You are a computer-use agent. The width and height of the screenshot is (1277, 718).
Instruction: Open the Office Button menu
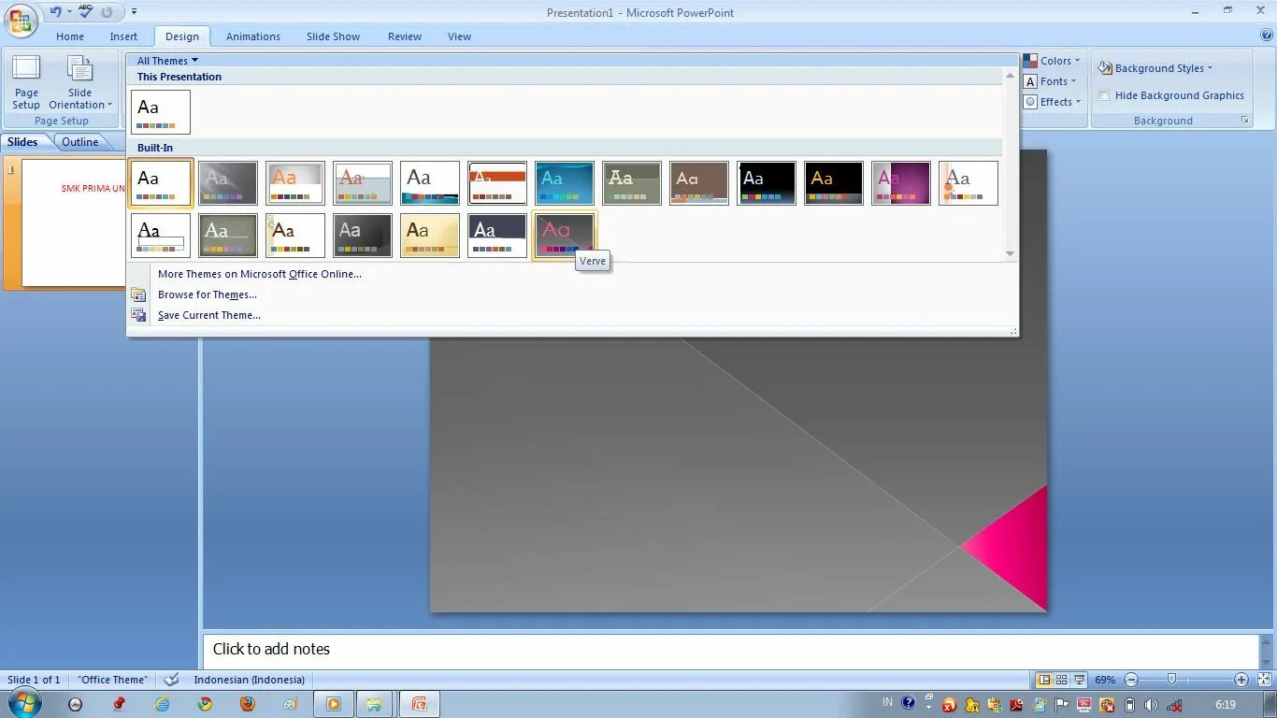pyautogui.click(x=20, y=19)
